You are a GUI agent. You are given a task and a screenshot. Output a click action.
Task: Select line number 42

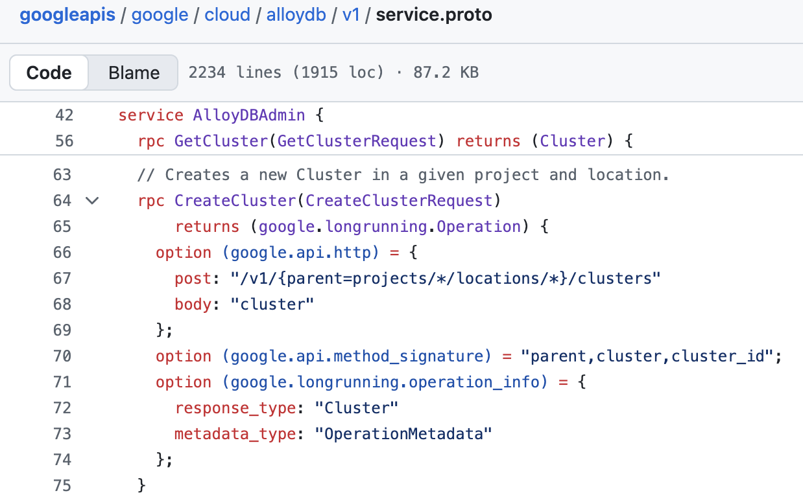coord(64,115)
